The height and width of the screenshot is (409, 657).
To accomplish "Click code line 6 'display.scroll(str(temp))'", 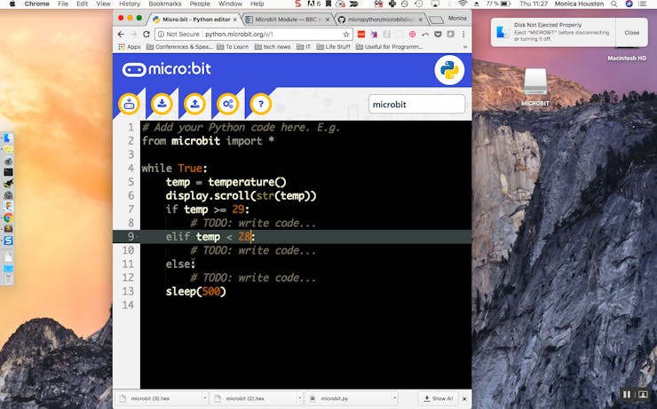I will click(x=241, y=195).
